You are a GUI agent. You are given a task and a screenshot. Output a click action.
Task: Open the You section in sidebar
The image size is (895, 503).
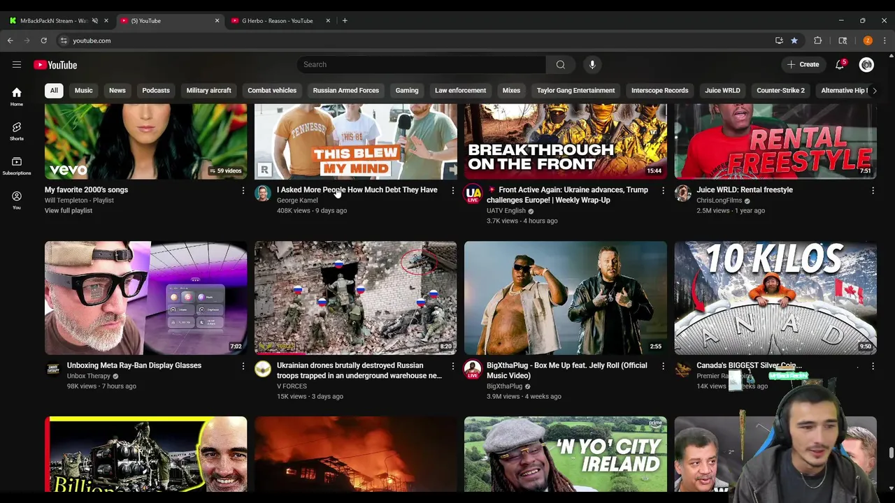17,200
